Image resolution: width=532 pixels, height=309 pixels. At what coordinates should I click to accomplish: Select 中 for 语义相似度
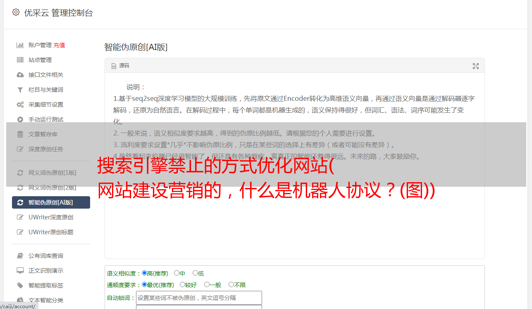pyautogui.click(x=177, y=273)
